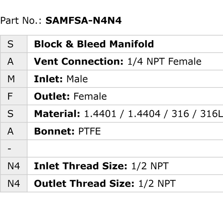The height and width of the screenshot is (223, 223).
Task: Click the "Part No.:" label
Action: [x=22, y=20]
